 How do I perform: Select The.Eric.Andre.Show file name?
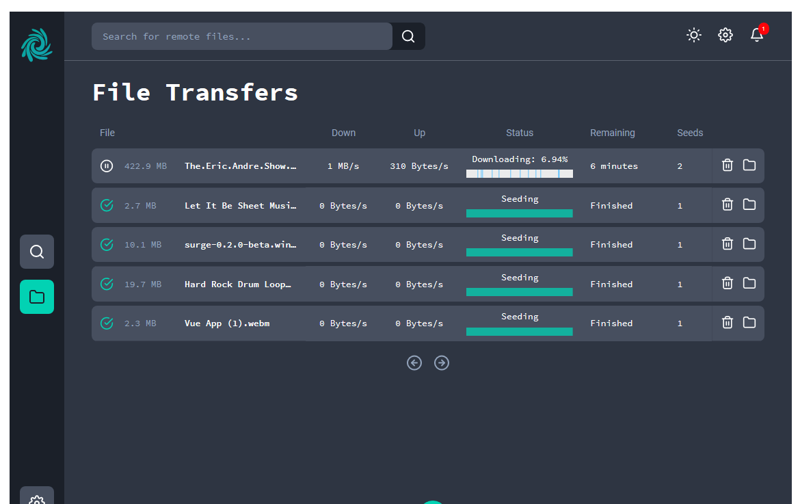click(x=240, y=165)
